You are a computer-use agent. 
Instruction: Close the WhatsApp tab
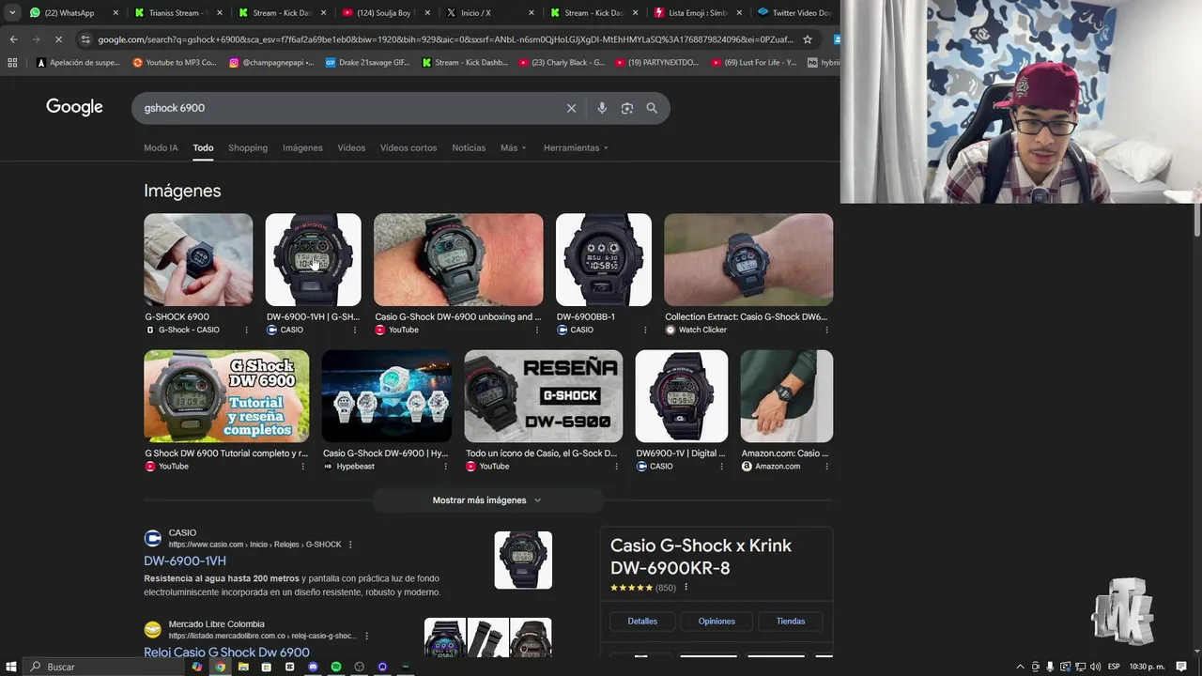[116, 13]
